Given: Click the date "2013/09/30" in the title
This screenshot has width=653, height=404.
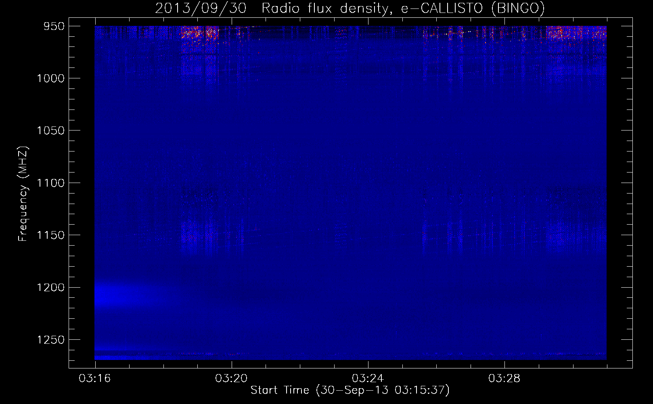Looking at the screenshot, I should click(201, 8).
